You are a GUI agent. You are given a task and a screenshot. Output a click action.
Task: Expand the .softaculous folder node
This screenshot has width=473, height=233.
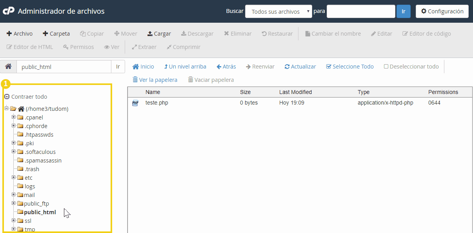click(x=14, y=152)
